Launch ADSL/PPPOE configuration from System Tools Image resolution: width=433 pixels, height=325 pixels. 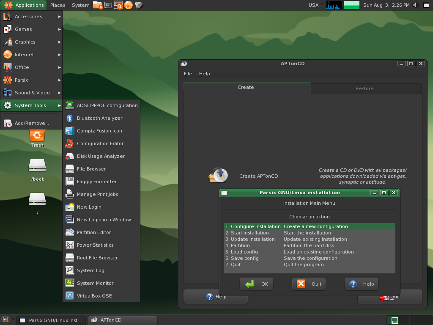[x=101, y=105]
